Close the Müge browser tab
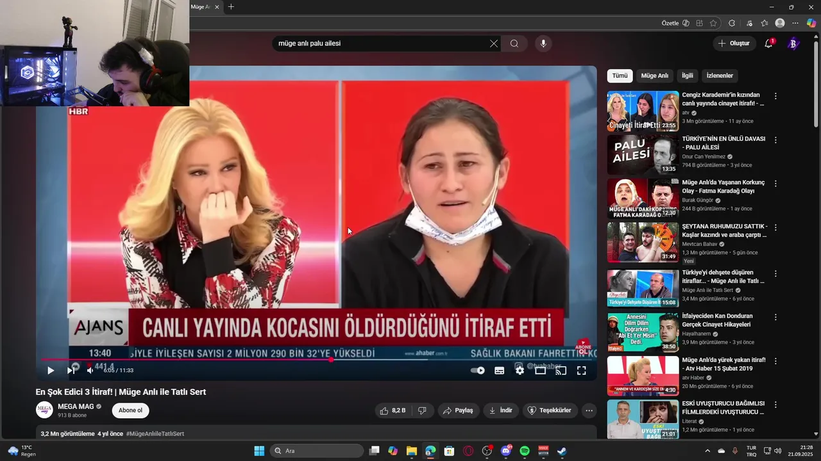Image resolution: width=821 pixels, height=461 pixels. click(x=217, y=7)
